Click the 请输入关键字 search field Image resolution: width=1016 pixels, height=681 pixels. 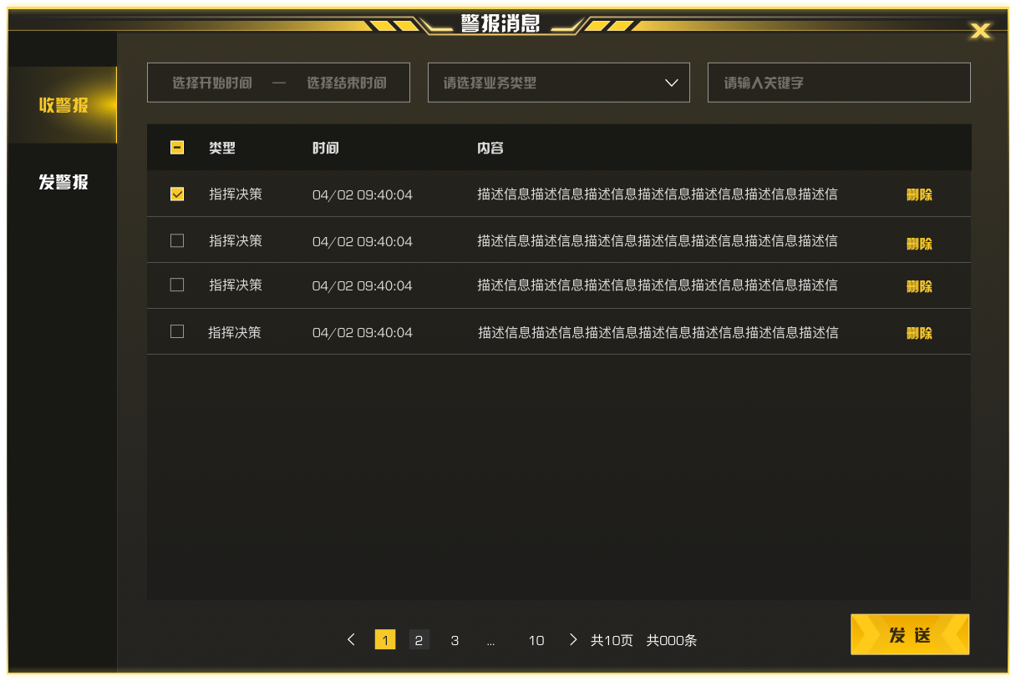click(x=839, y=83)
